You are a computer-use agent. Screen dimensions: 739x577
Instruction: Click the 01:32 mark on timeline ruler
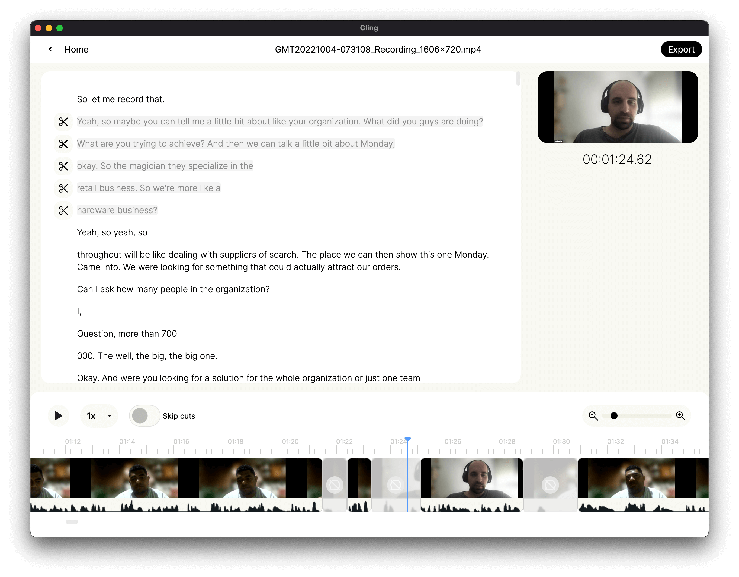coord(615,441)
